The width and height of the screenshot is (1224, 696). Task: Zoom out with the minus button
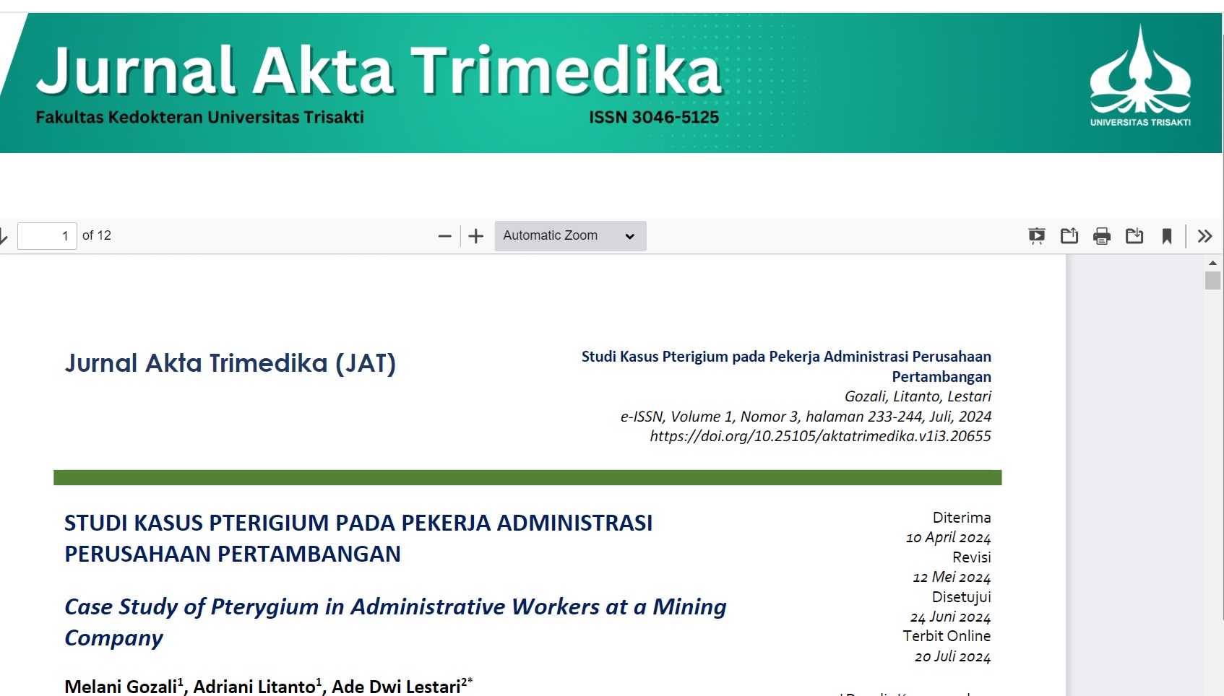(x=445, y=236)
